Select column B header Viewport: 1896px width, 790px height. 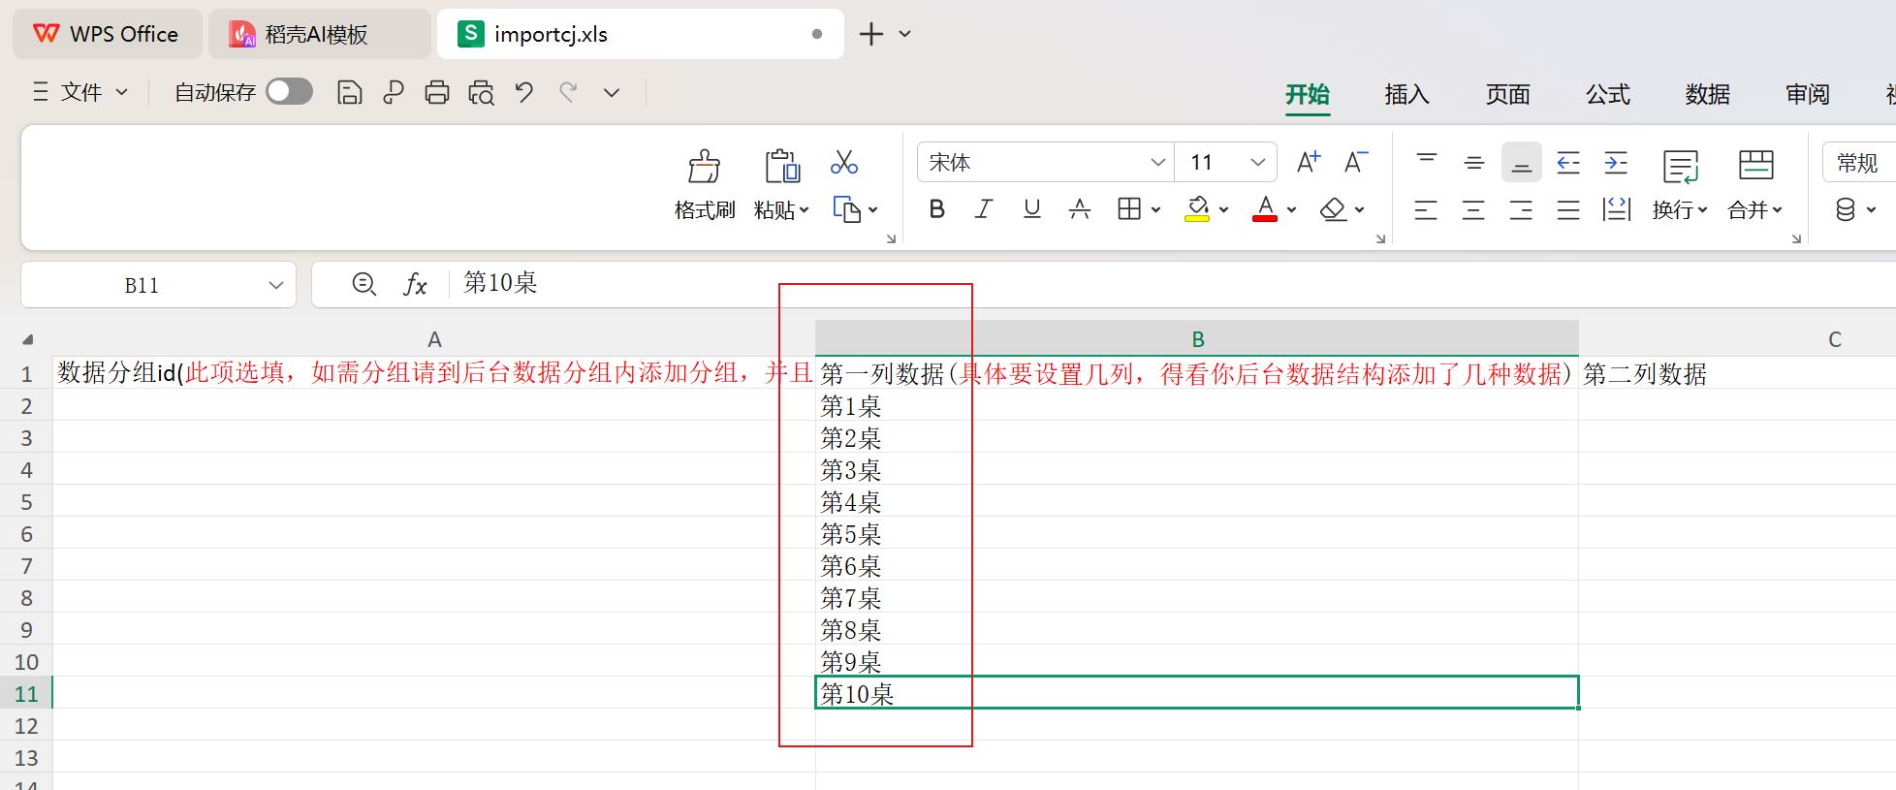pos(1197,339)
